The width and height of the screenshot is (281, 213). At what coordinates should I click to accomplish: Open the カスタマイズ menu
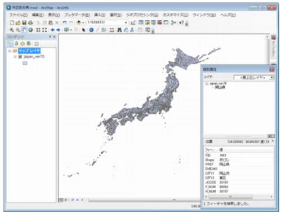(176, 15)
